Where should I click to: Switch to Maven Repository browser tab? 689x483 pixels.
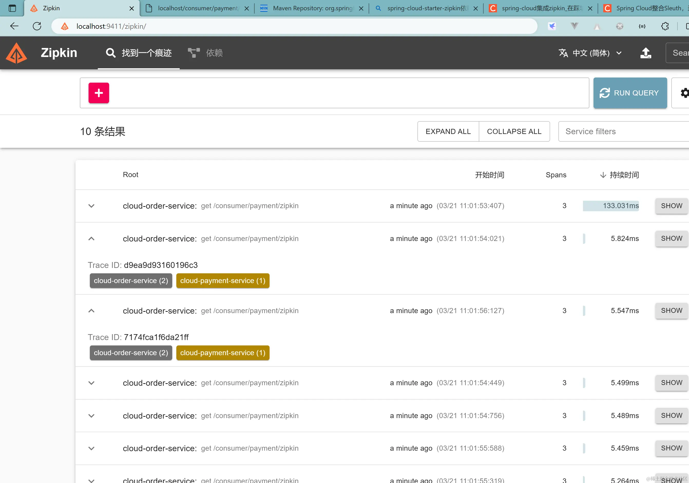tap(312, 8)
